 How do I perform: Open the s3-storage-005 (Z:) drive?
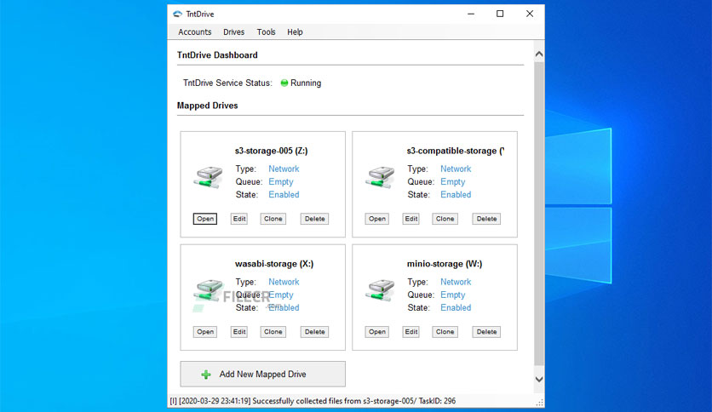(x=205, y=219)
